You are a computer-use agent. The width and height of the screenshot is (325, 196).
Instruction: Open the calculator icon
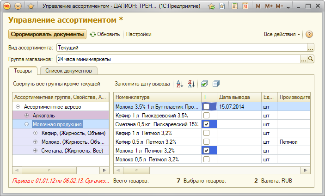235,6
